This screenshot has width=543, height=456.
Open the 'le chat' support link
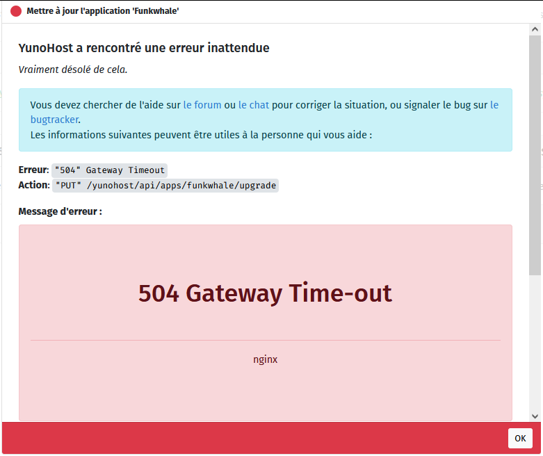[254, 105]
